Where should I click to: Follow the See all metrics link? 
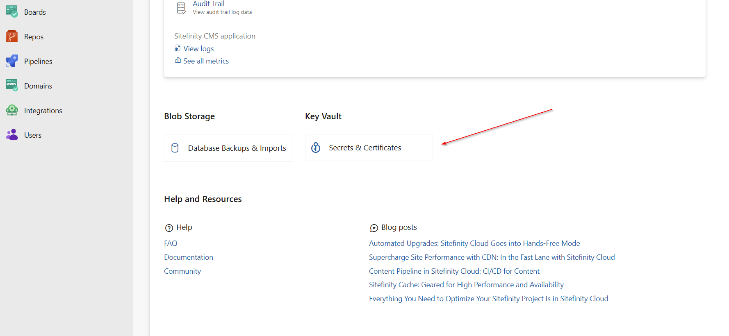point(206,61)
